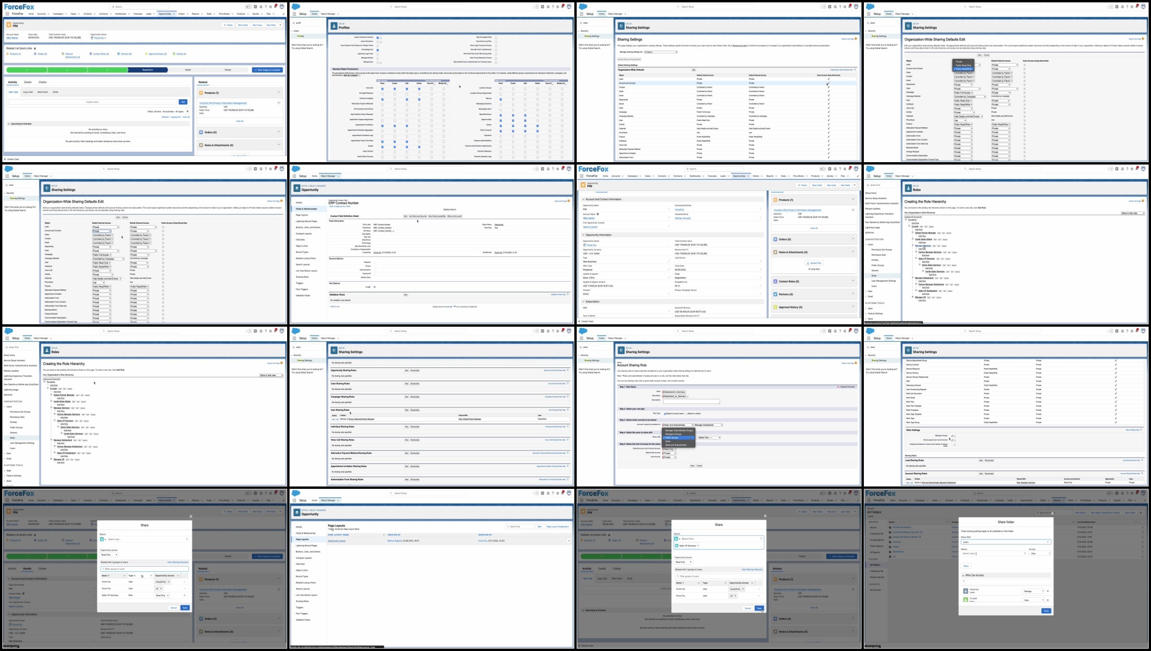
Task: Click the Germany folder icon in All Folders list
Action: 890,542
